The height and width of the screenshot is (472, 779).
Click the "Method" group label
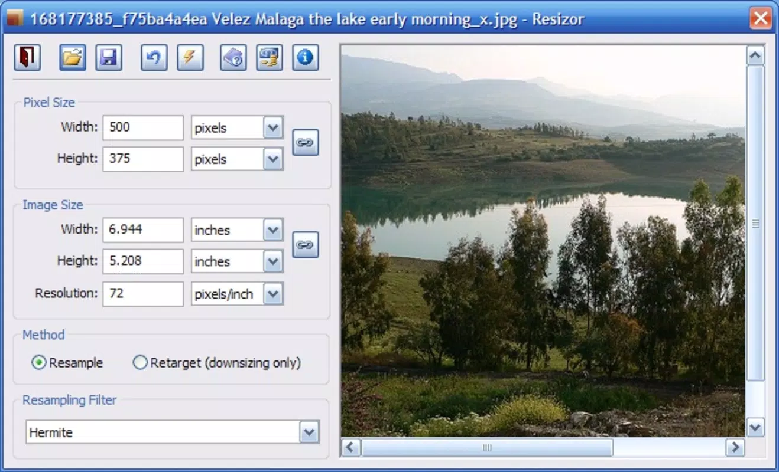(x=43, y=335)
